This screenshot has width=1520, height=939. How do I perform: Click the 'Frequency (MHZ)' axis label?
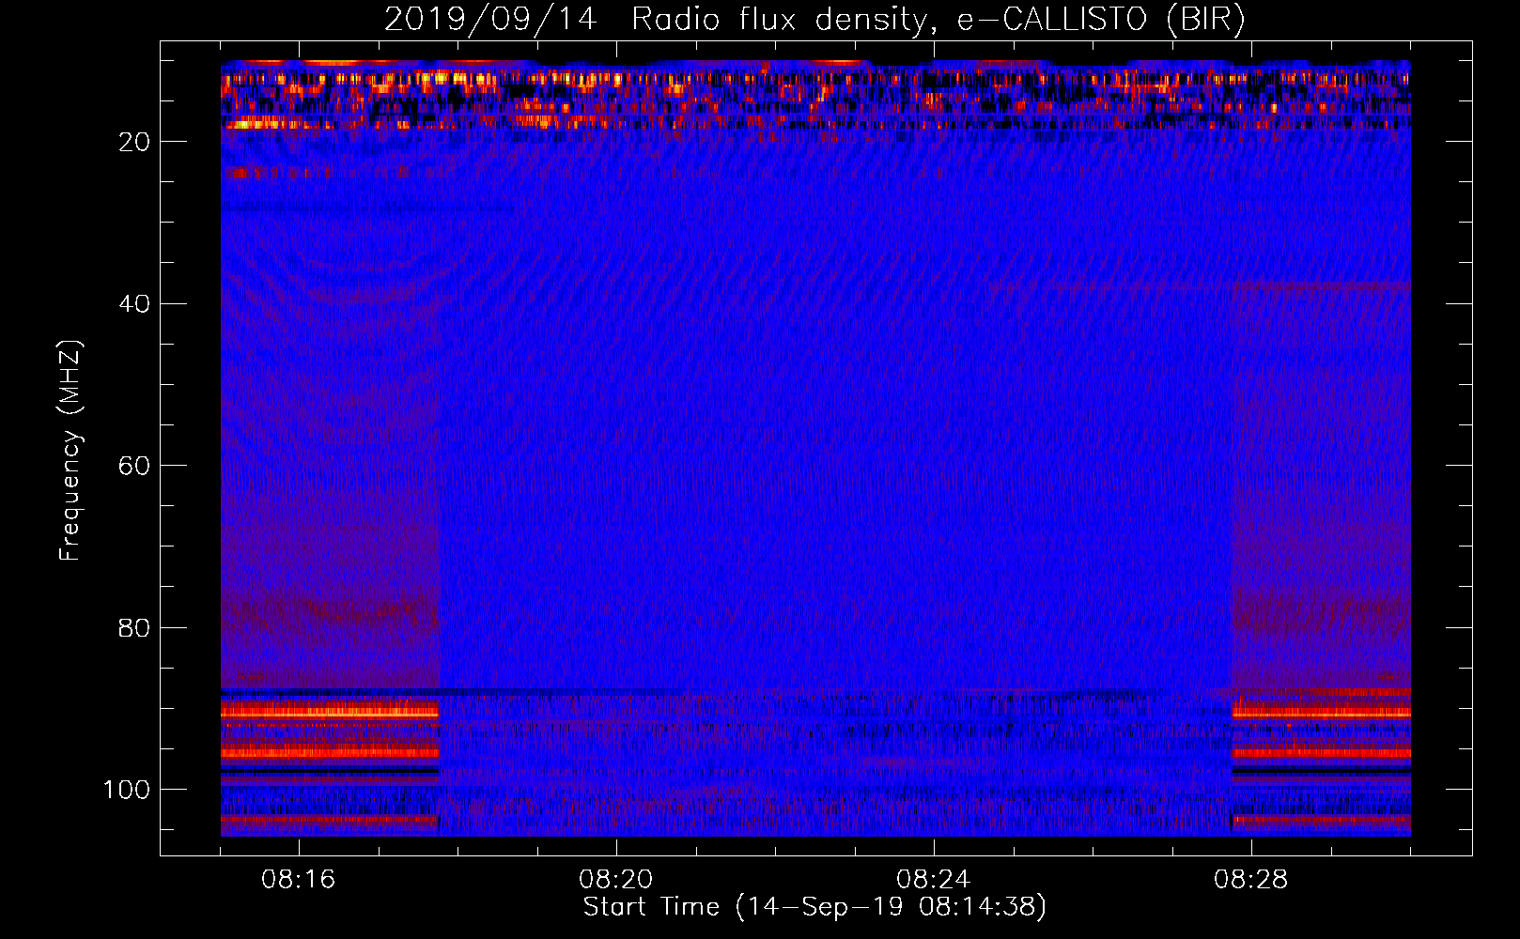[x=70, y=450]
